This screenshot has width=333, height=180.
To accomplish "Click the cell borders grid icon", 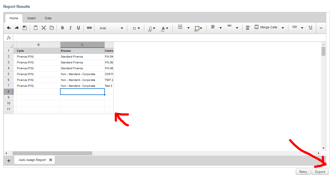I will click(180, 27).
